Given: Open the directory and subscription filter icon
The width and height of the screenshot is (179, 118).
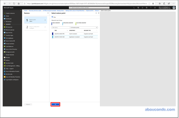Looking at the screenshot, I should 138,8.
